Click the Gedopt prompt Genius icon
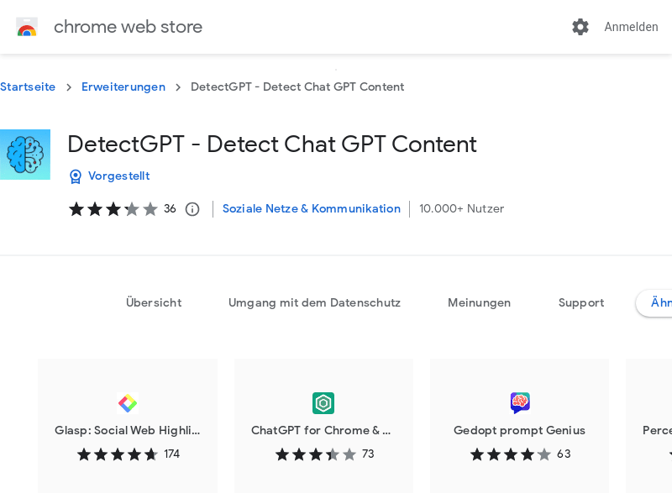This screenshot has width=672, height=504. (x=519, y=403)
